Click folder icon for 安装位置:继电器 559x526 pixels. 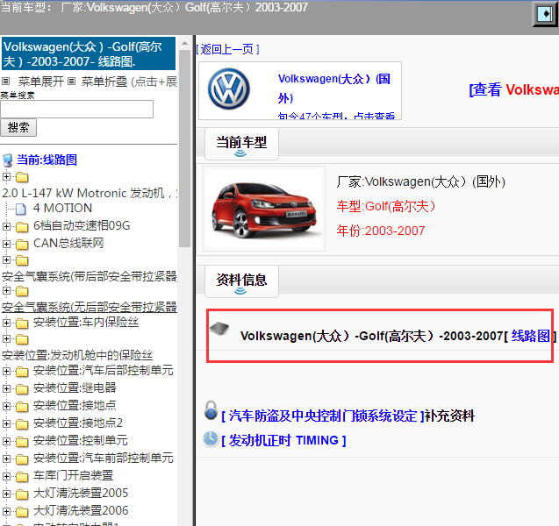(22, 389)
